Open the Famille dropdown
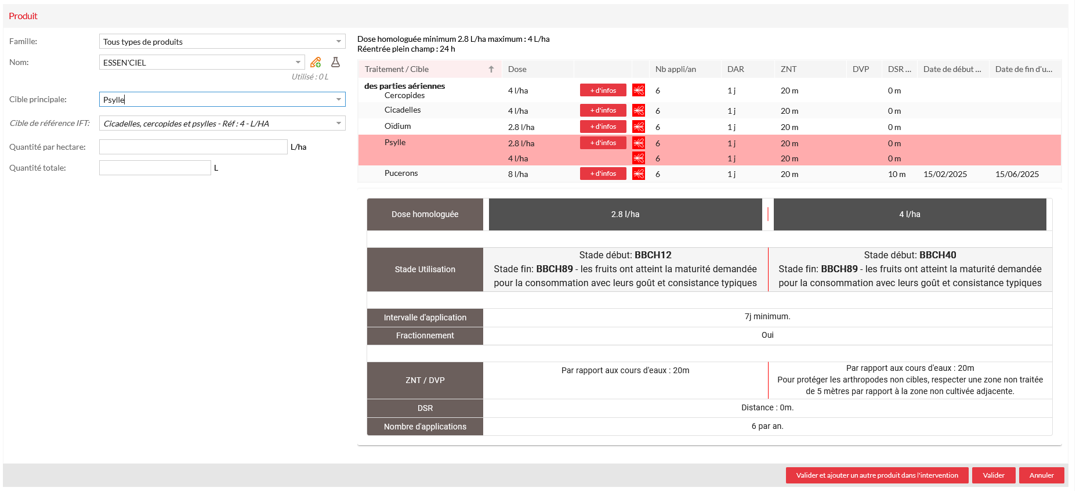1076x491 pixels. click(x=339, y=42)
